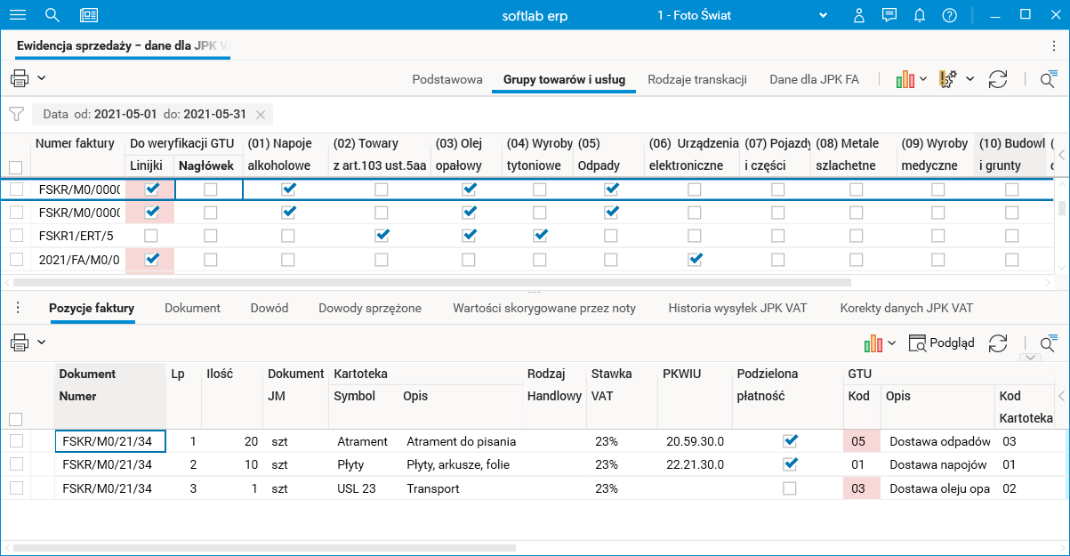1070x556 pixels.
Task: Click the search magnifier in title bar
Action: tap(52, 15)
